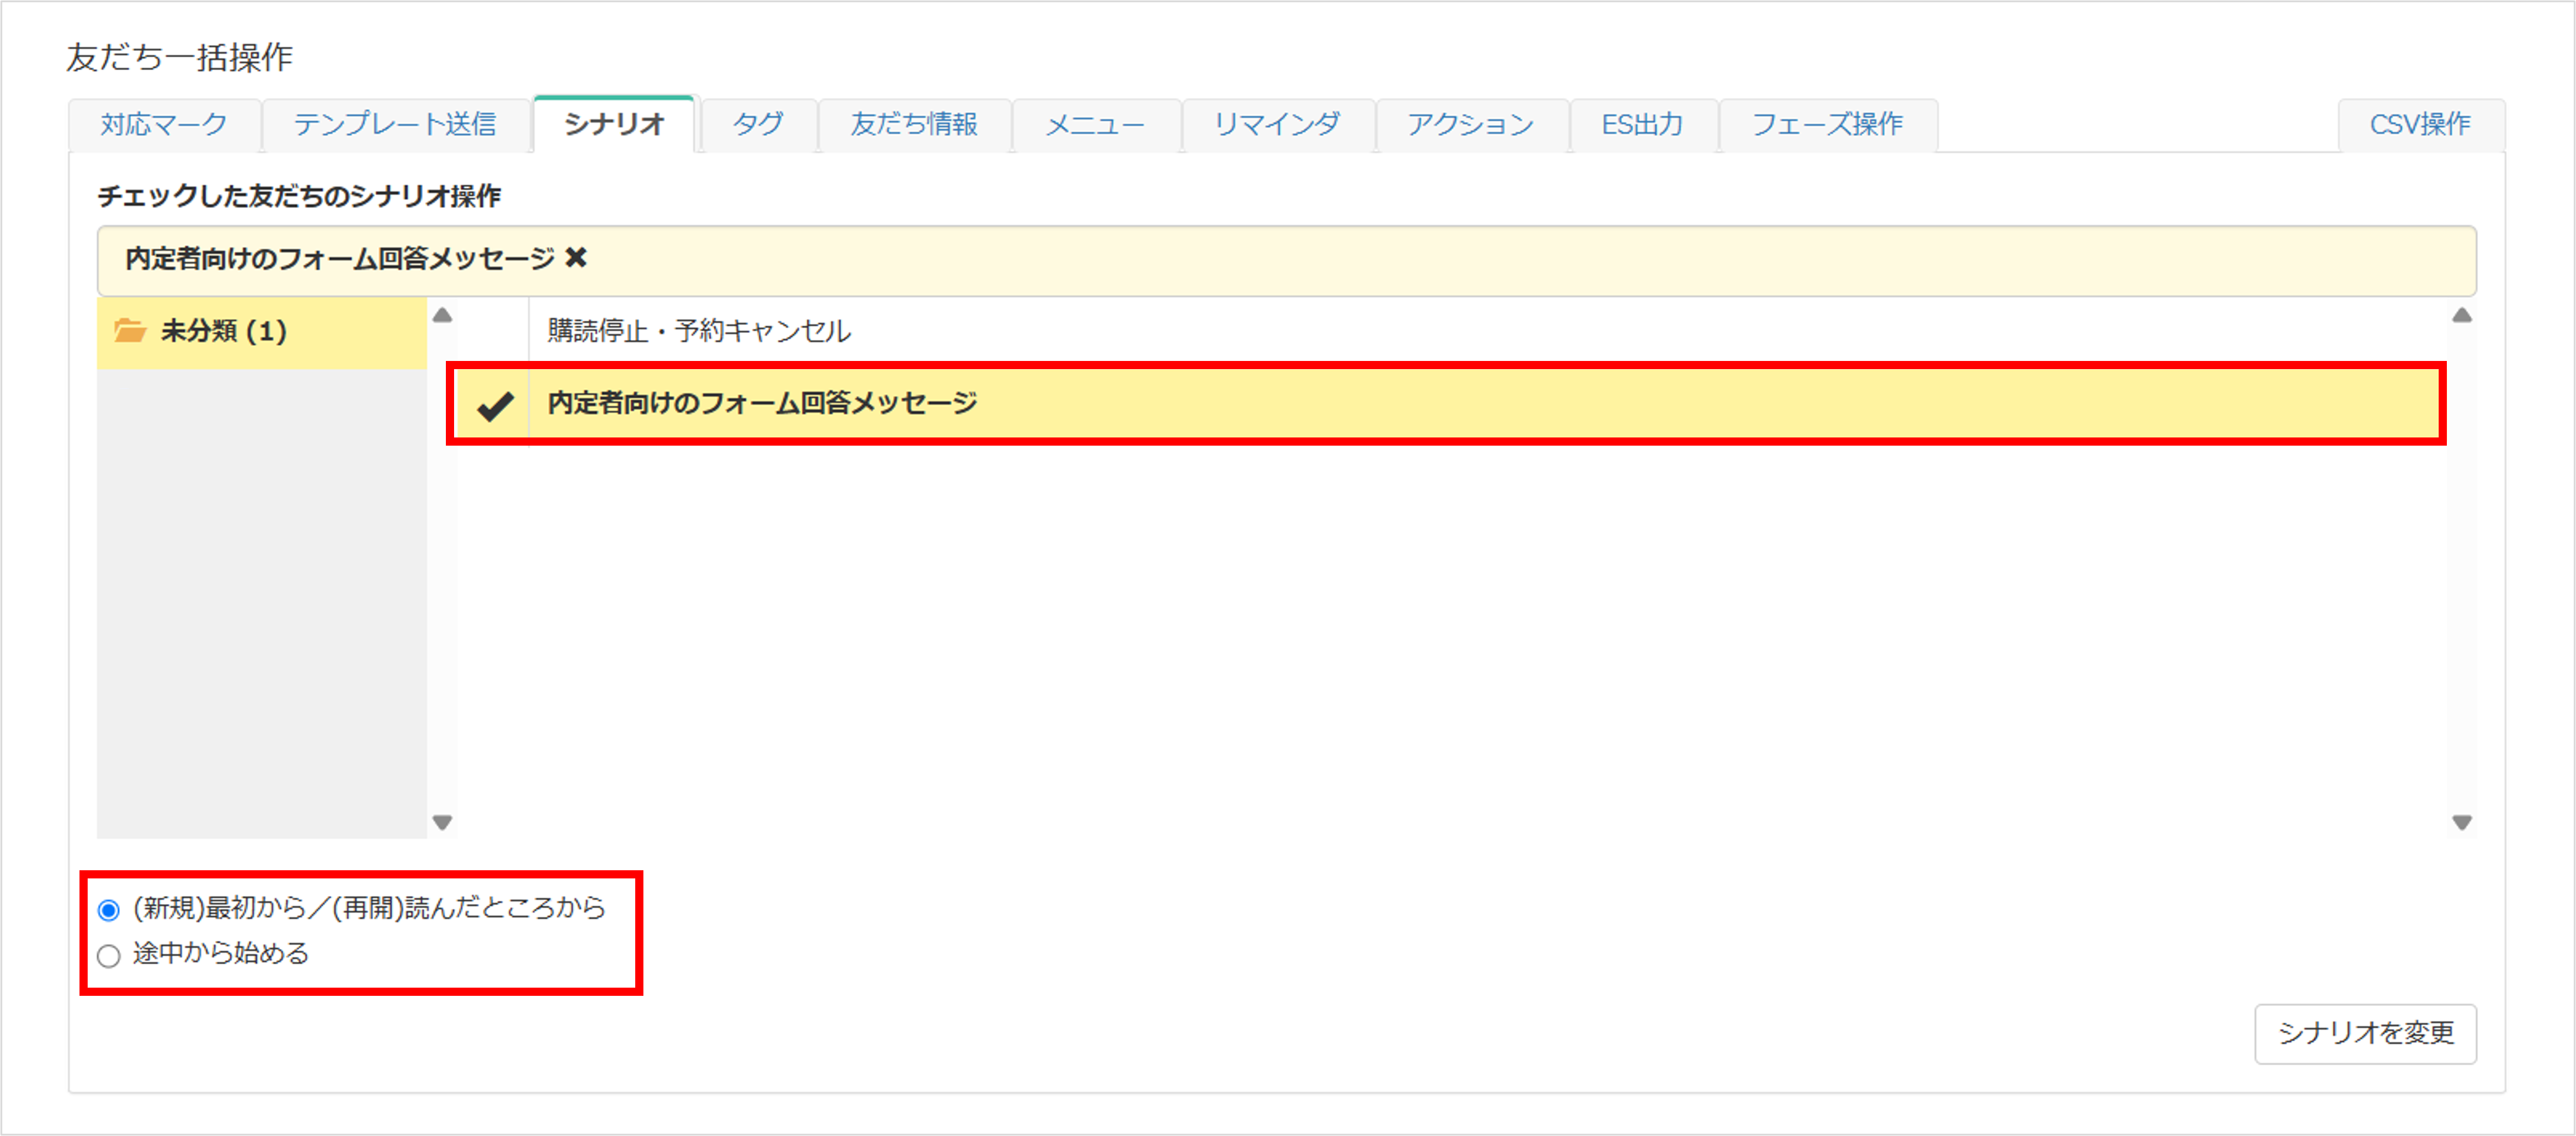Click scenario list scroll up arrow
2576x1136 pixels.
pyautogui.click(x=2462, y=316)
